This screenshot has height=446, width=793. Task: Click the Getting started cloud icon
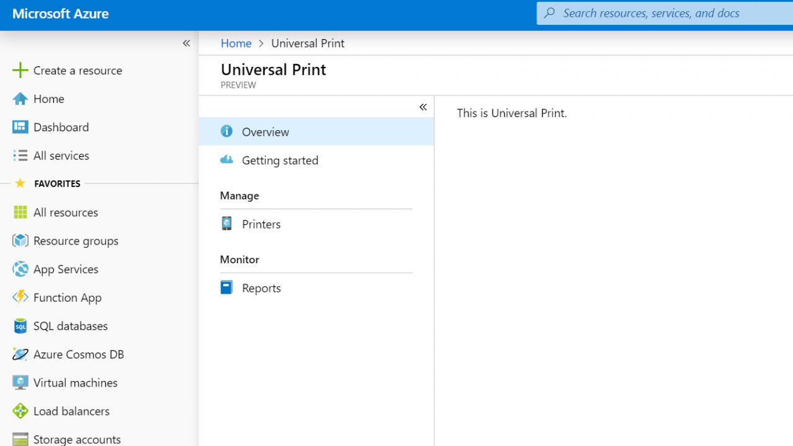point(227,160)
